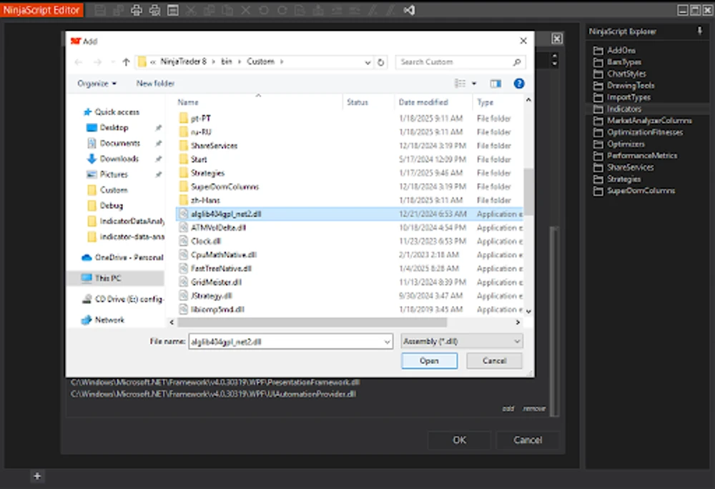Viewport: 715px width, 489px height.
Task: Select the Clock.dll file
Action: (349, 241)
